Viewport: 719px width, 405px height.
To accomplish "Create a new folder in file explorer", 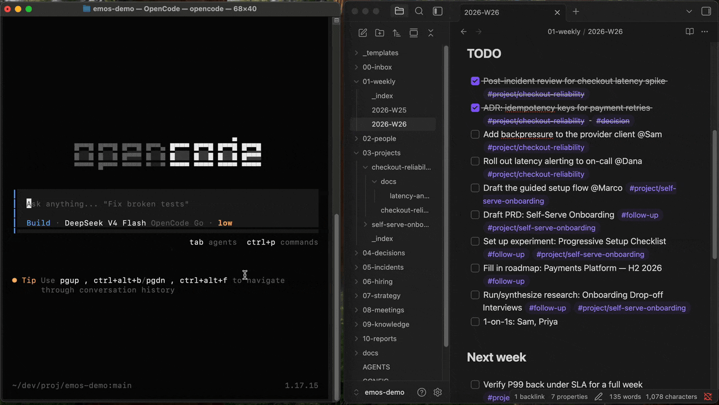I will pos(380,33).
